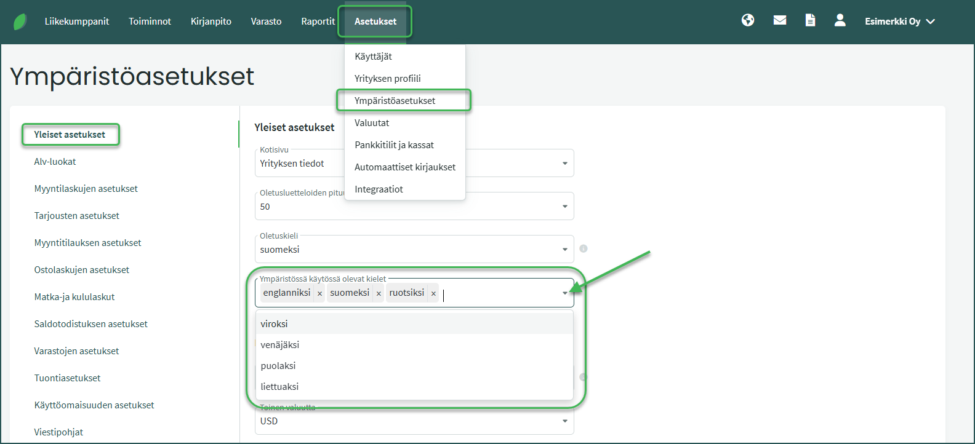The image size is (975, 444).
Task: Click the green leaf home logo
Action: coord(20,22)
